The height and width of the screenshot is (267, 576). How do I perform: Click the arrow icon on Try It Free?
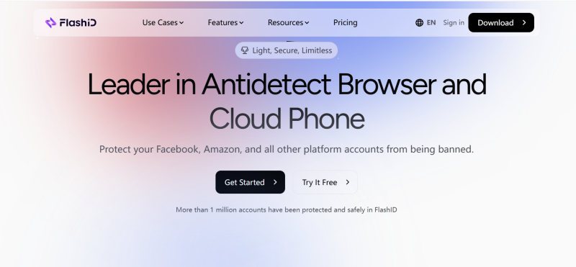(x=348, y=182)
